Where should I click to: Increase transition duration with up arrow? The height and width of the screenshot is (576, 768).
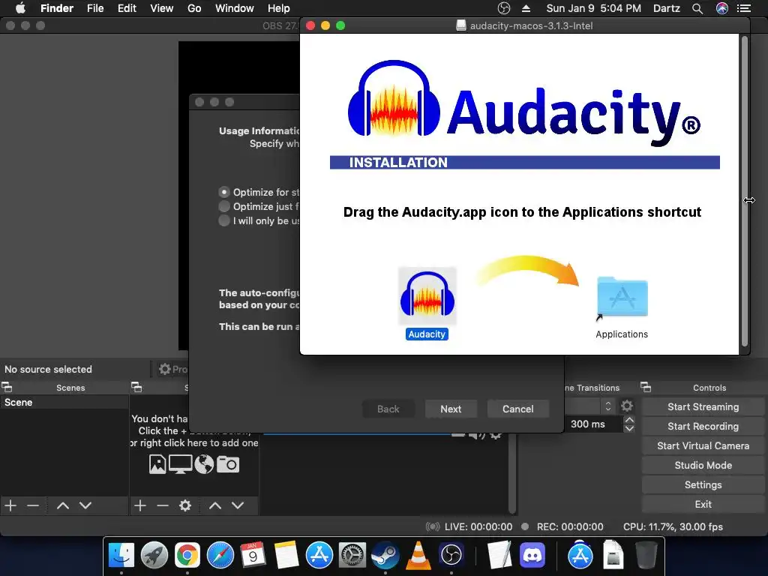tap(629, 420)
